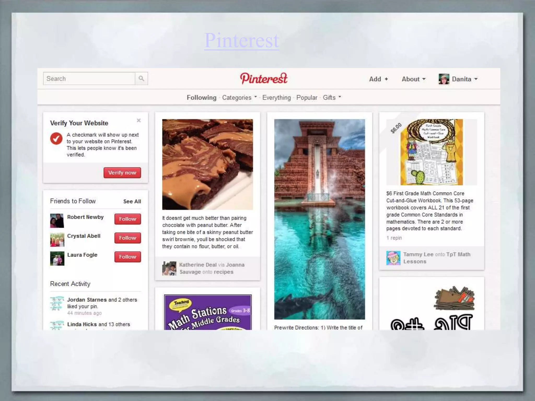Switch to the Everything tab
This screenshot has width=535, height=401.
pyautogui.click(x=276, y=98)
